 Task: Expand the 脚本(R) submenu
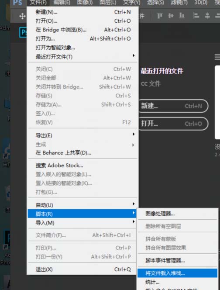[x=82, y=214]
